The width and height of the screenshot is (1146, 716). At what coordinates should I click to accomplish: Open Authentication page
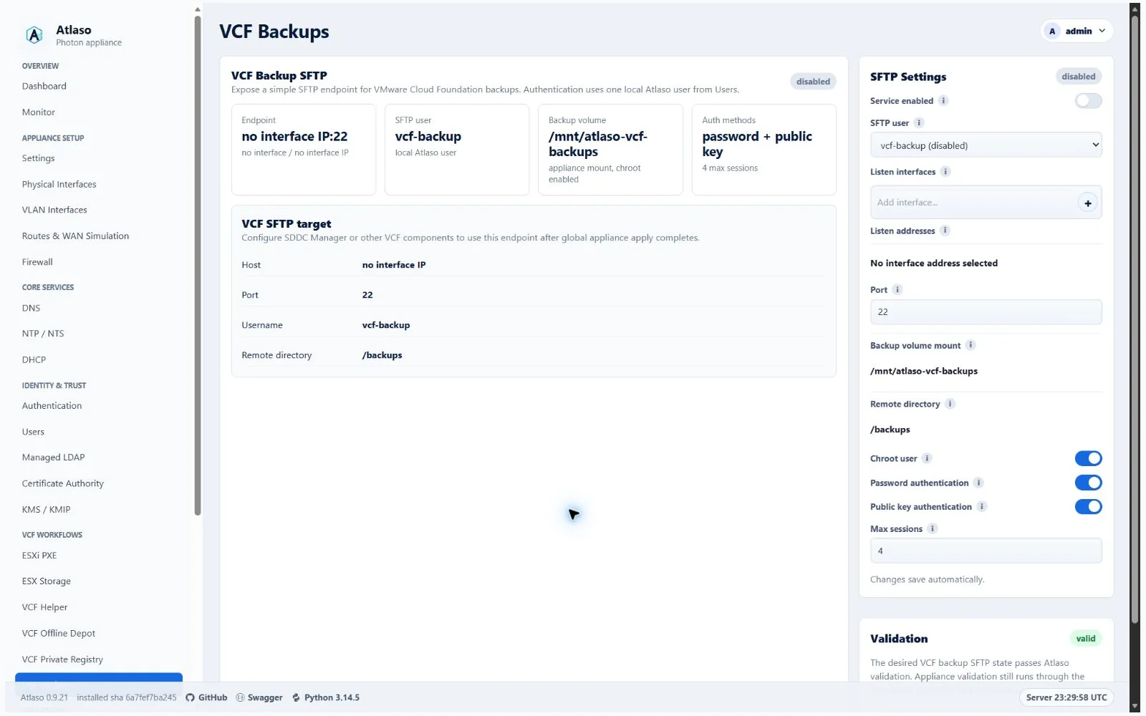click(x=52, y=405)
